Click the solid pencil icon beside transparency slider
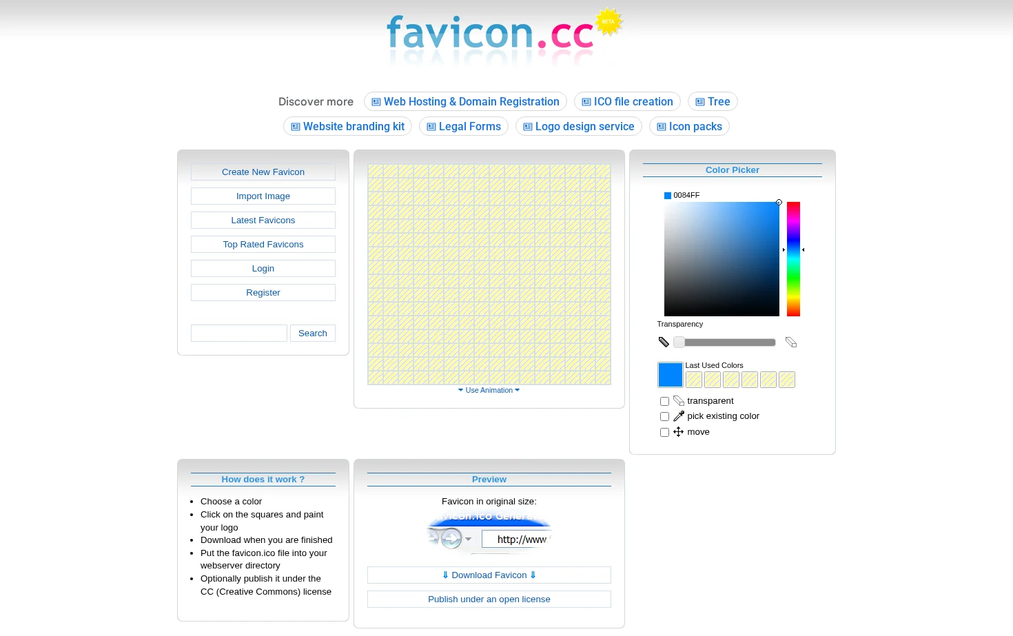The image size is (1013, 636). coord(664,342)
